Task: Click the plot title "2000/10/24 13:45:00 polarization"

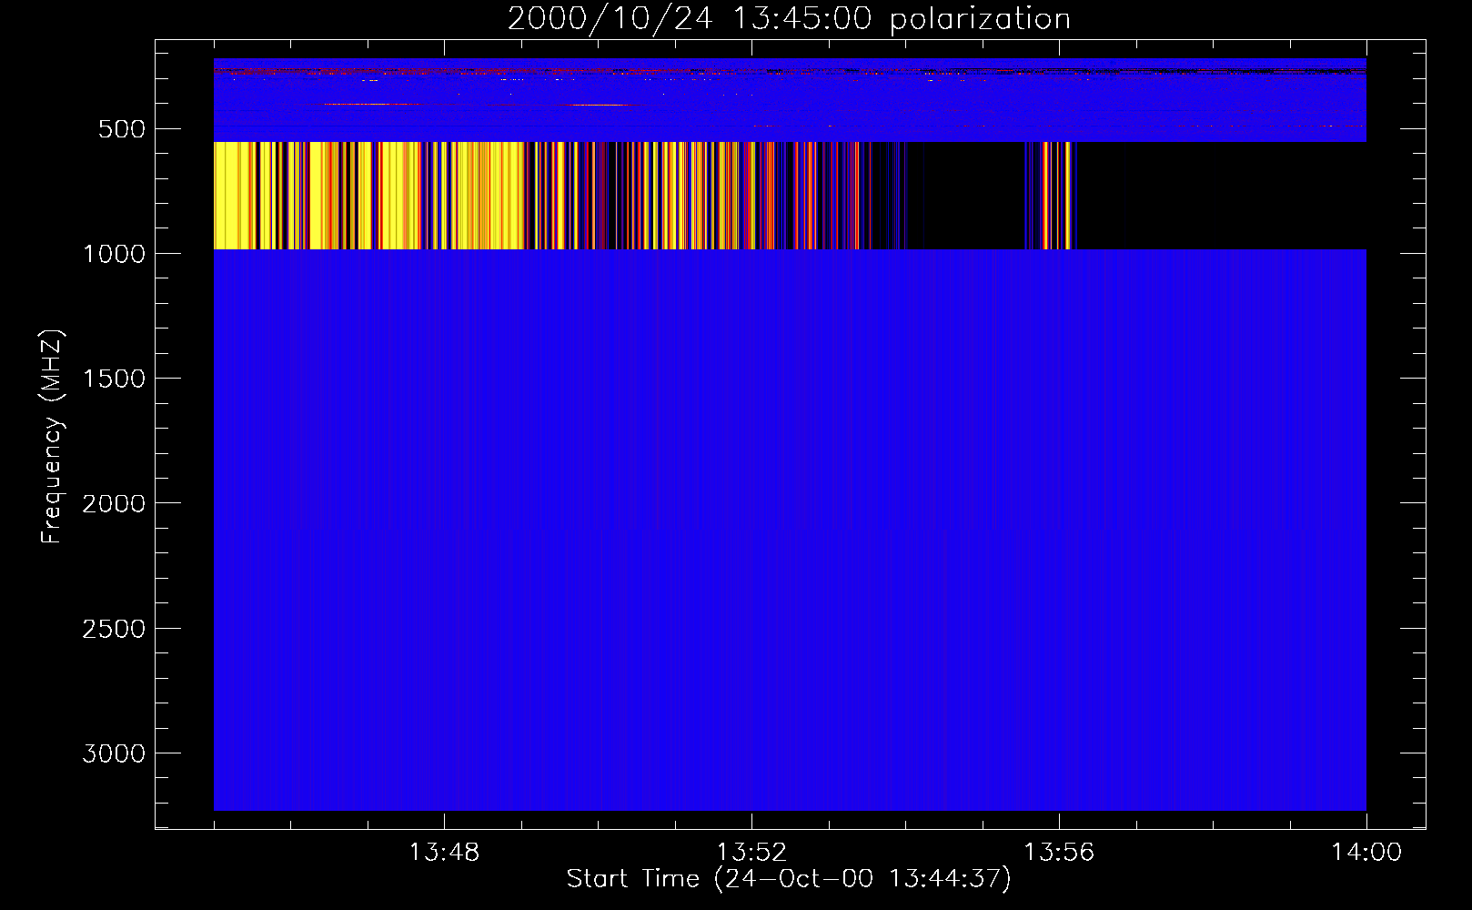Action: point(789,18)
